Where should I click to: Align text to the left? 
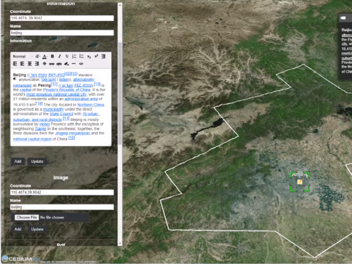(x=22, y=64)
